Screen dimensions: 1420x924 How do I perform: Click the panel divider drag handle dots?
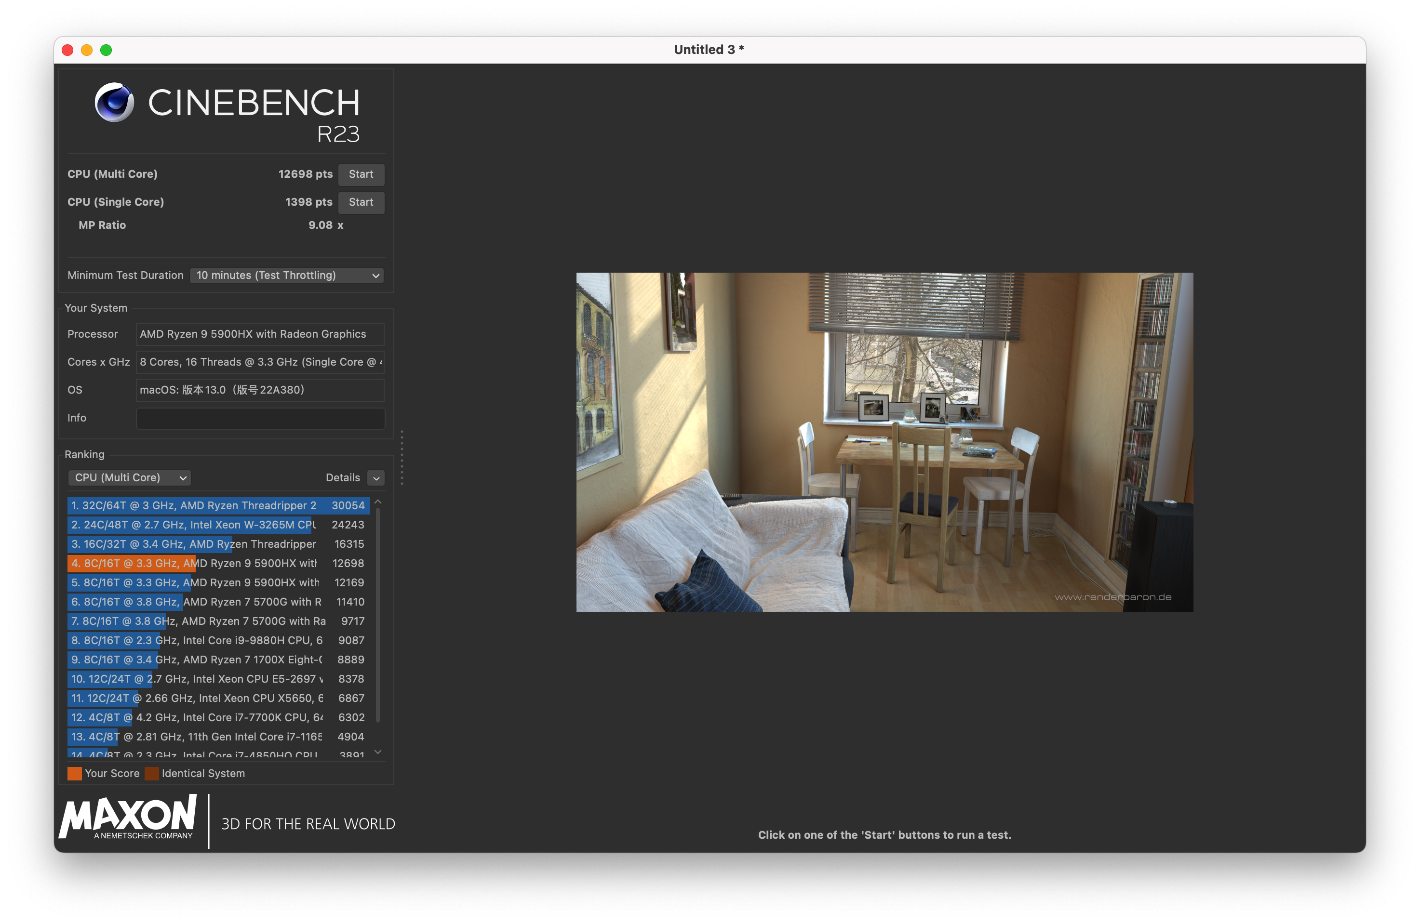pos(402,457)
